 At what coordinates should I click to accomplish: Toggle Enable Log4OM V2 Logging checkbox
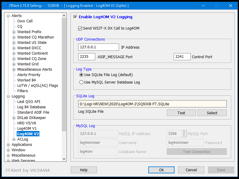[x=75, y=17]
